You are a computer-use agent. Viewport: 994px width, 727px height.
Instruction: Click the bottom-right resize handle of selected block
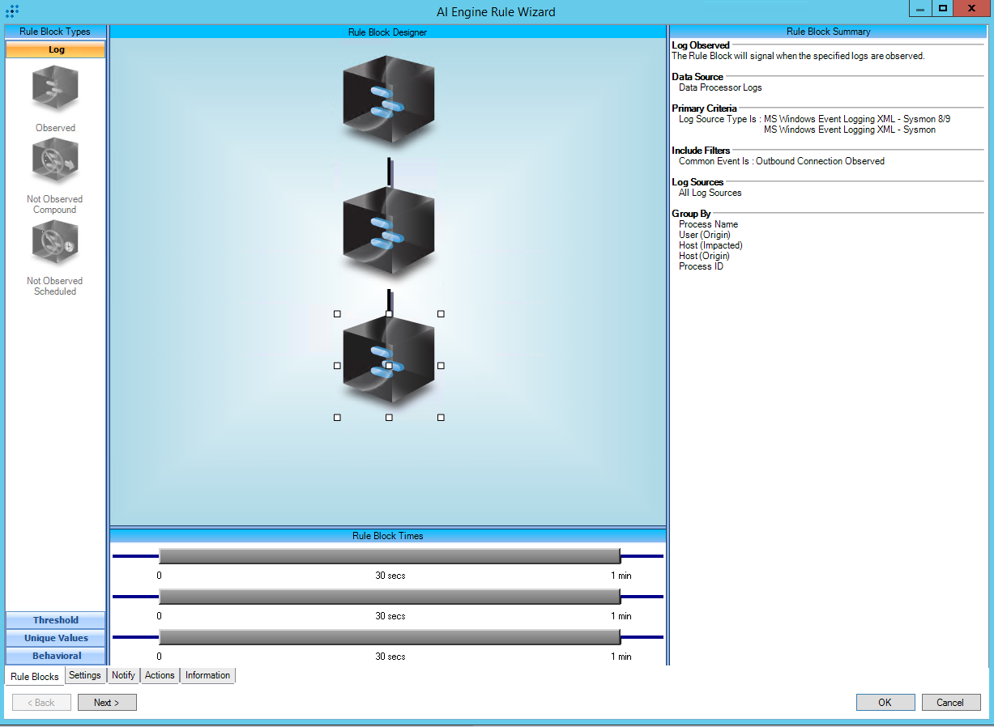click(441, 418)
